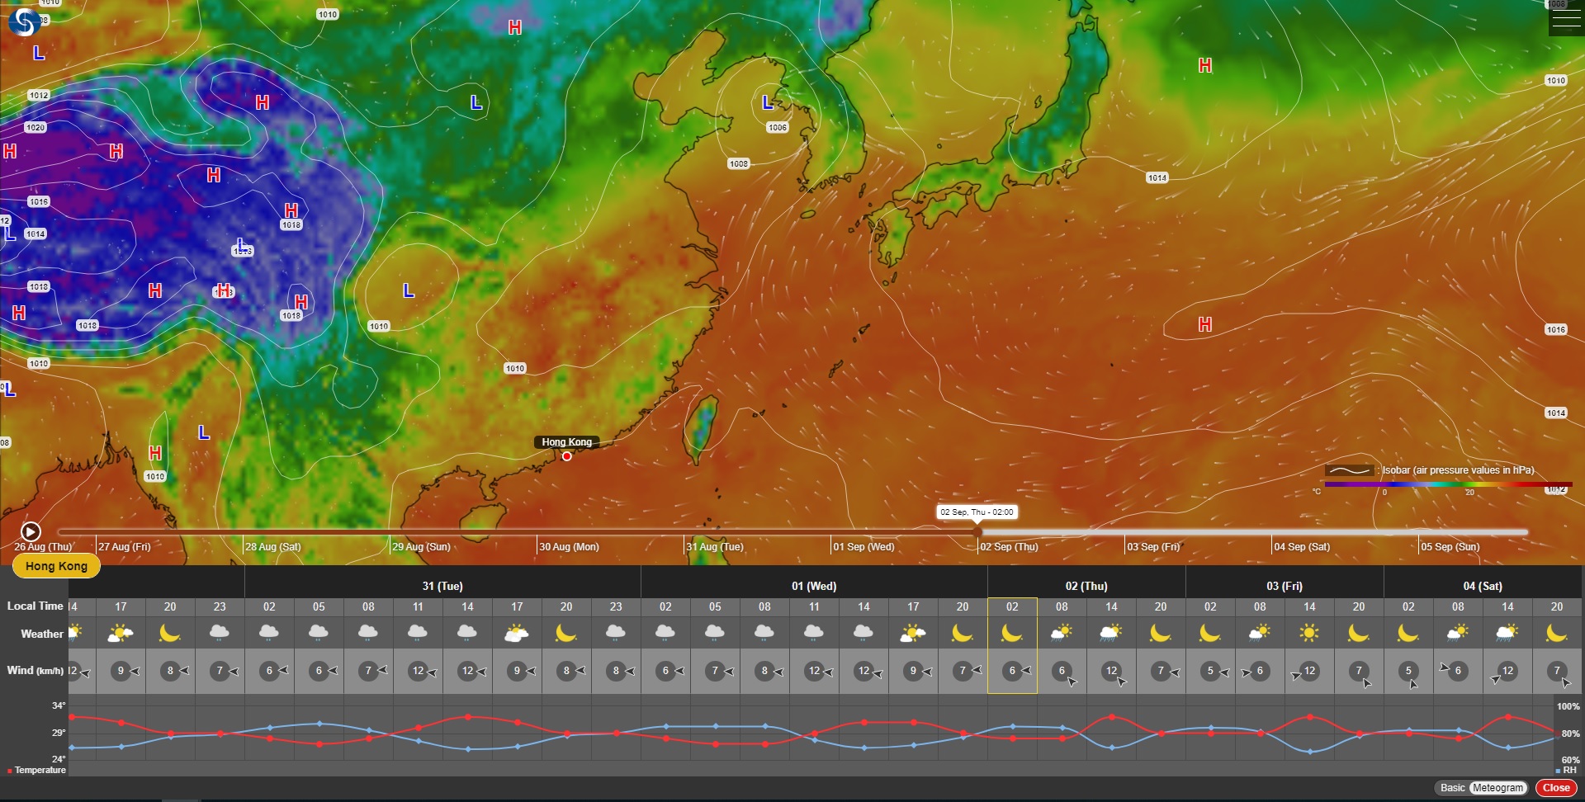
Task: Click the temperature color scale legend
Action: tap(1445, 484)
